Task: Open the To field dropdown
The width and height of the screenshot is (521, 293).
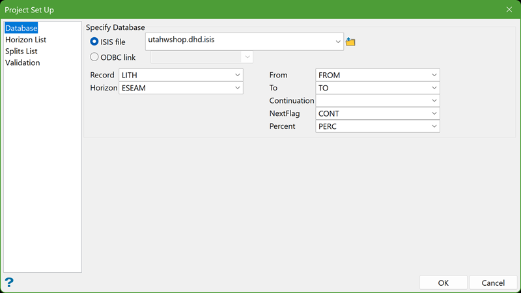Action: tap(434, 88)
